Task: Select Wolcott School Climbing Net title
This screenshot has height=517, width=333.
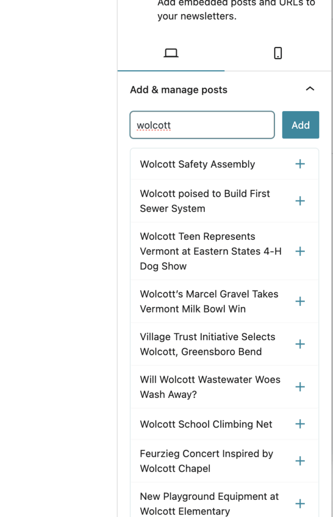Action: pos(206,424)
